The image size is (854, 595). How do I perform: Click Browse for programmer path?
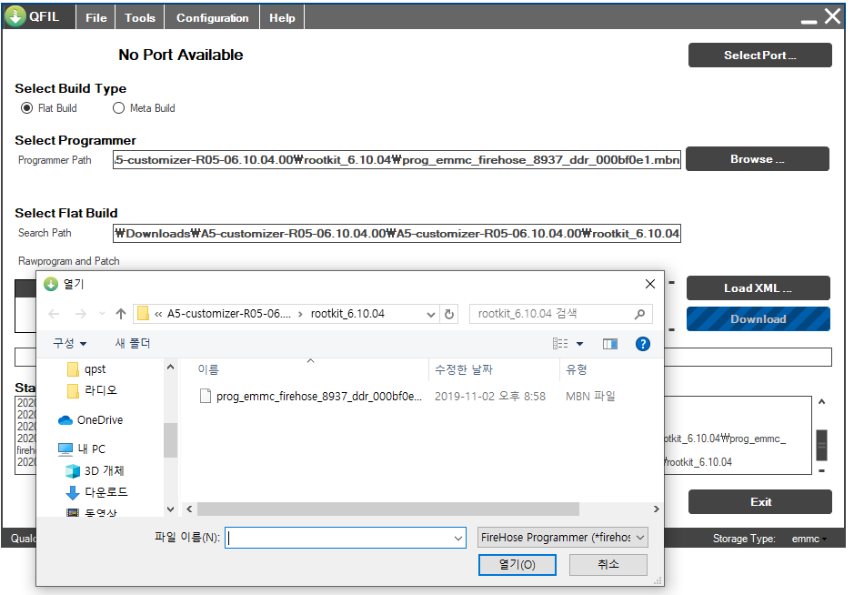tap(758, 159)
